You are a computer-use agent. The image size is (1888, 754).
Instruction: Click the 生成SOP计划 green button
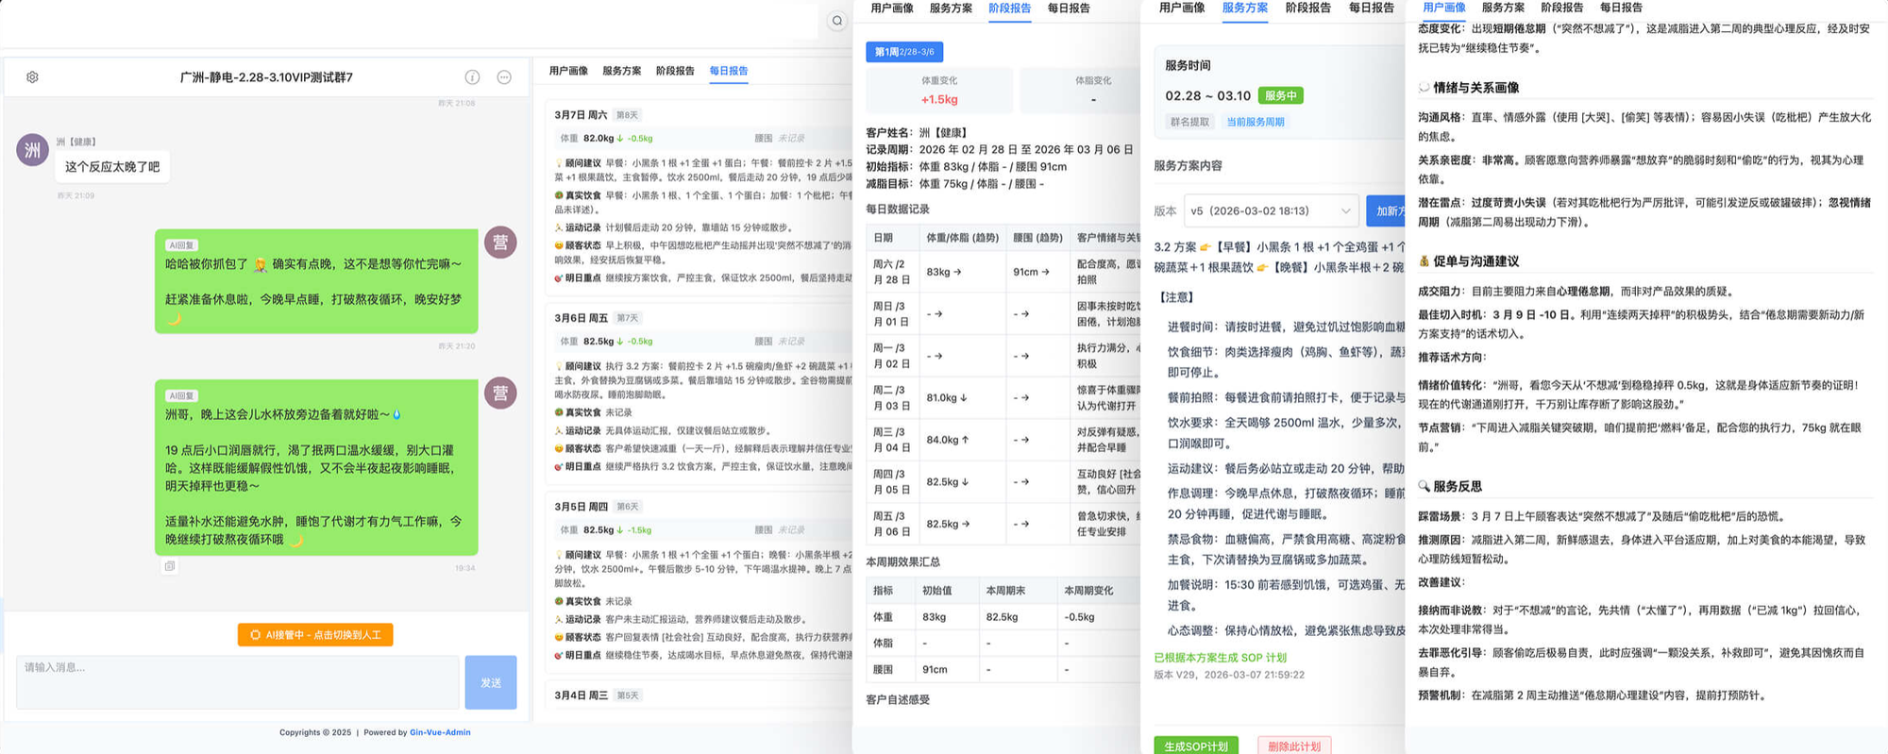click(x=1196, y=746)
